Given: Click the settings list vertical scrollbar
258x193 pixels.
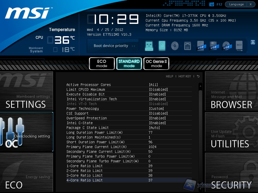Looking at the screenshot, I should (201, 136).
